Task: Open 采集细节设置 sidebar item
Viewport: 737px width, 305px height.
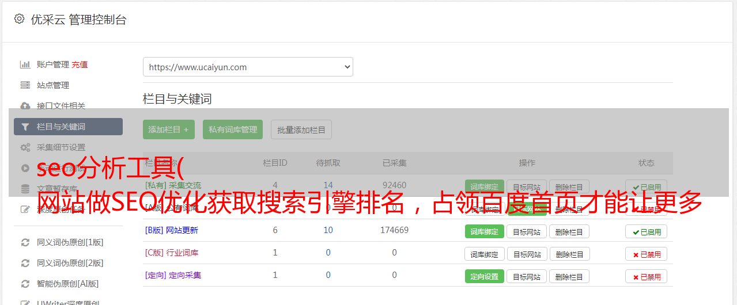Action: [61, 147]
